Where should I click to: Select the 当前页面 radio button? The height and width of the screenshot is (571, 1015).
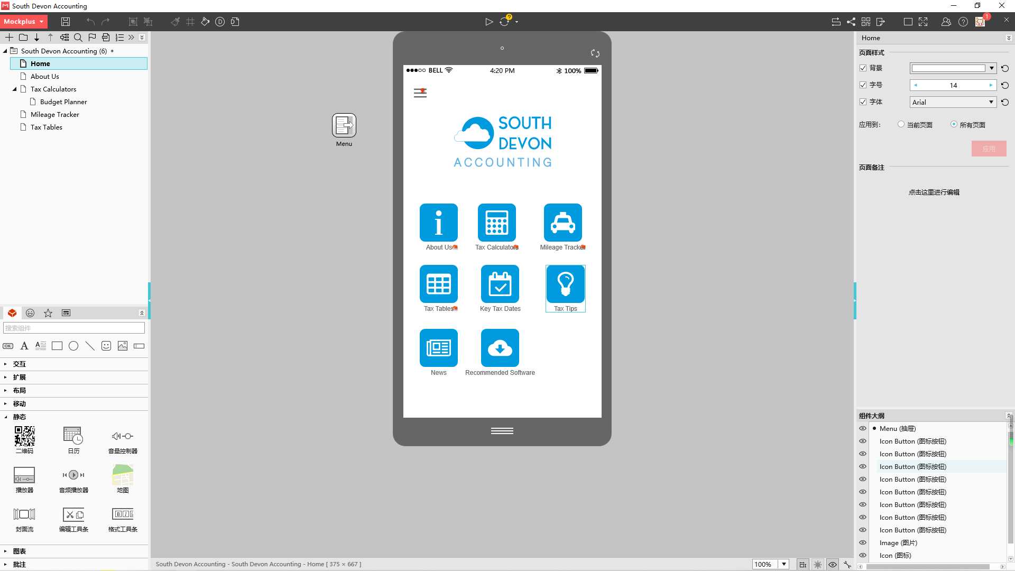pos(901,124)
